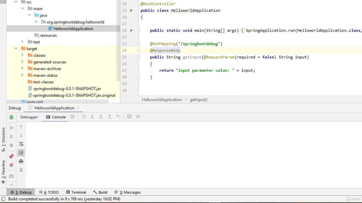Click the Step Out icon

(109, 116)
